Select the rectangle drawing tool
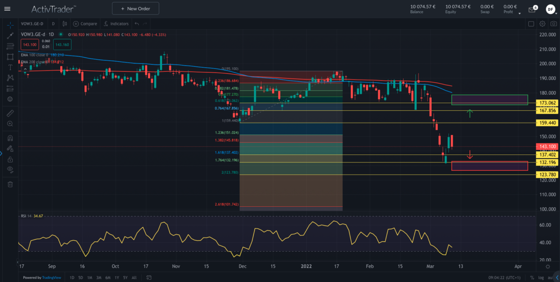The height and width of the screenshot is (282, 560). click(10, 57)
